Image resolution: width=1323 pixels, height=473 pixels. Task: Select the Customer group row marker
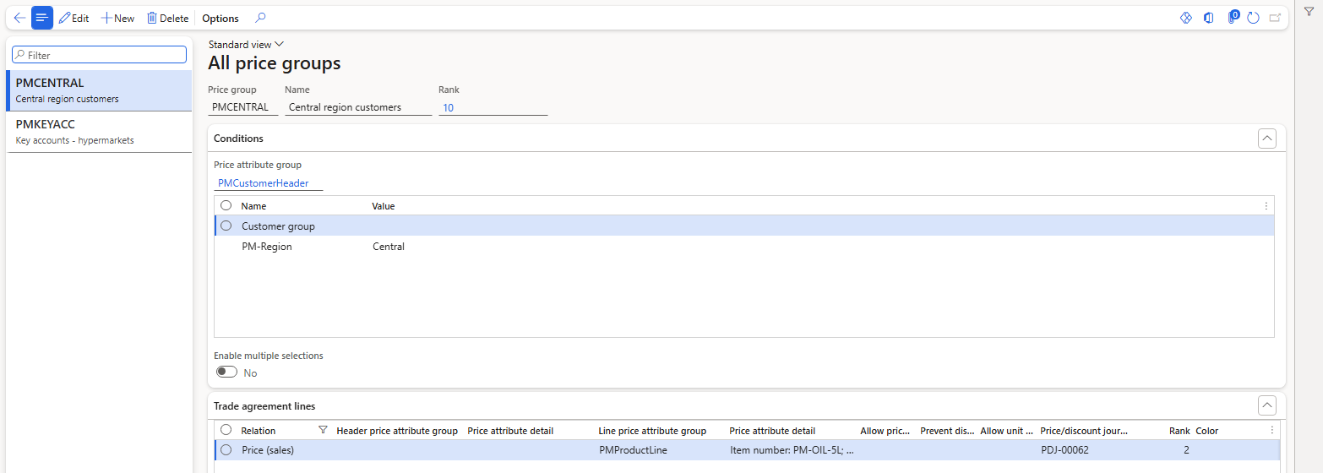coord(226,226)
